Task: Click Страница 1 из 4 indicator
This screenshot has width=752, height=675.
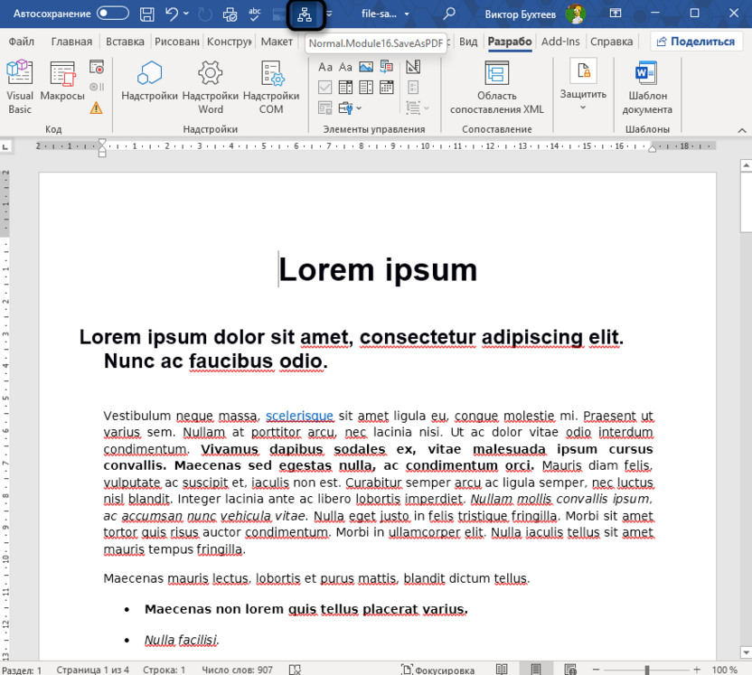Action: pos(92,670)
